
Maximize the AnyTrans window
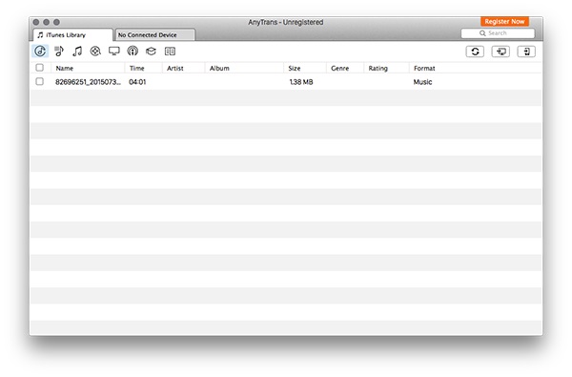pos(56,22)
